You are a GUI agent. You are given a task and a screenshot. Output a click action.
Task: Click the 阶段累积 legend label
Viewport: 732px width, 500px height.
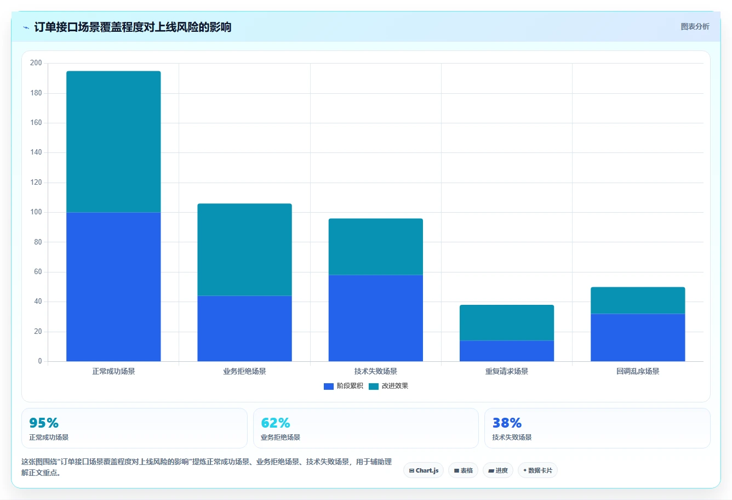(350, 386)
